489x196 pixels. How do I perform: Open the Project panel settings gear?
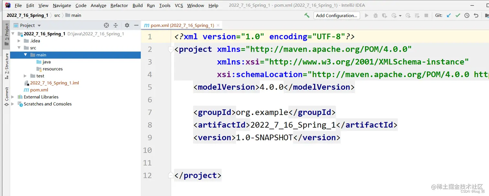point(127,25)
